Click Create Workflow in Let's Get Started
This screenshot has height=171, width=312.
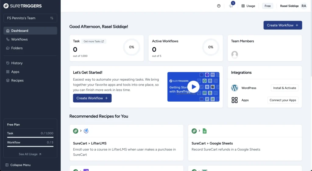(92, 98)
